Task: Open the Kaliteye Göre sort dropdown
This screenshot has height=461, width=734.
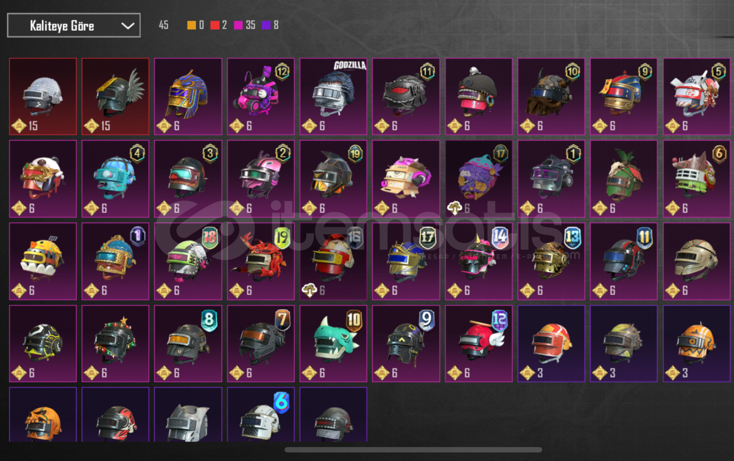Action: (74, 26)
